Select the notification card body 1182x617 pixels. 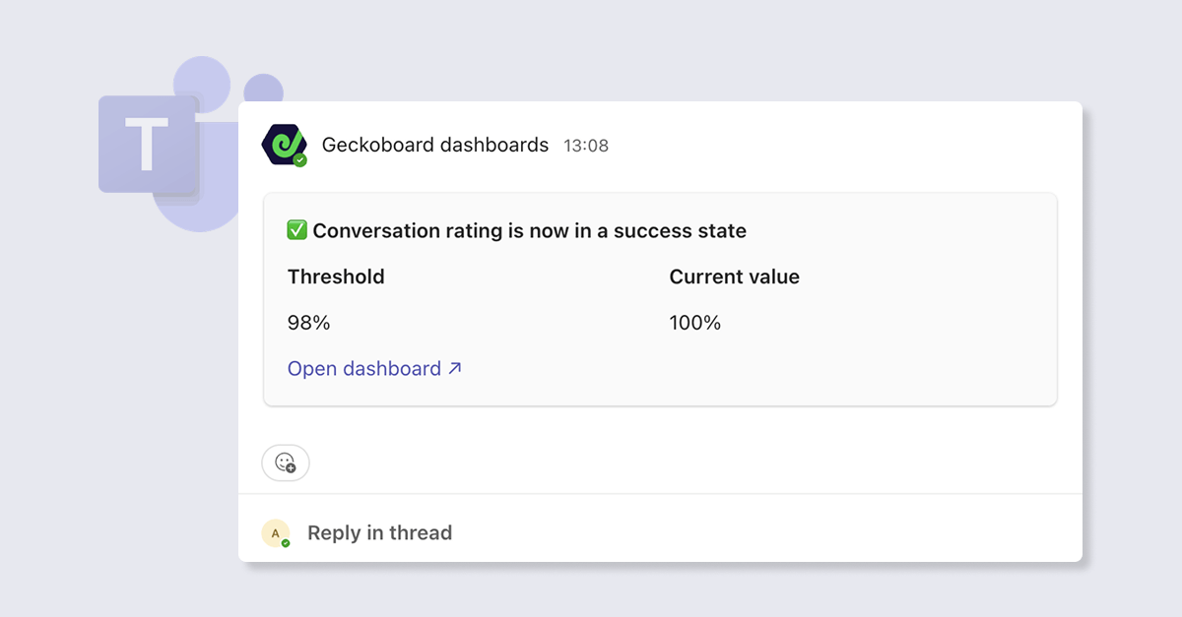[660, 299]
